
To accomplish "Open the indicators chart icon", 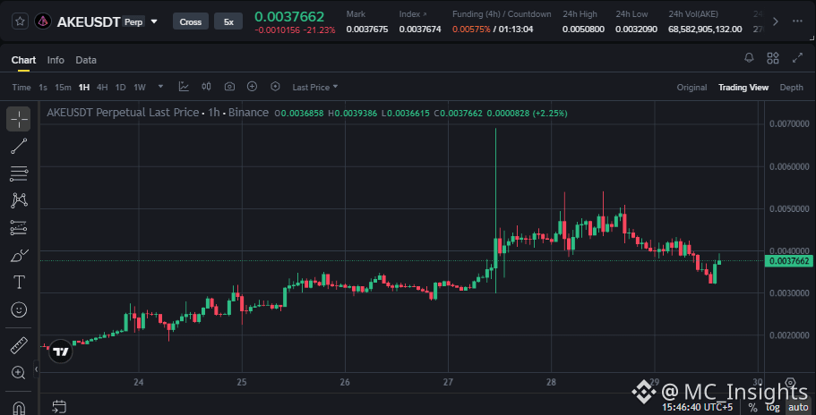I will 184,87.
